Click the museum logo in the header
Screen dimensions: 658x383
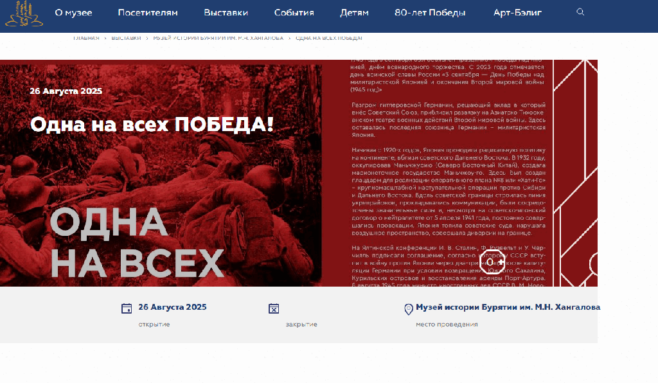click(24, 14)
